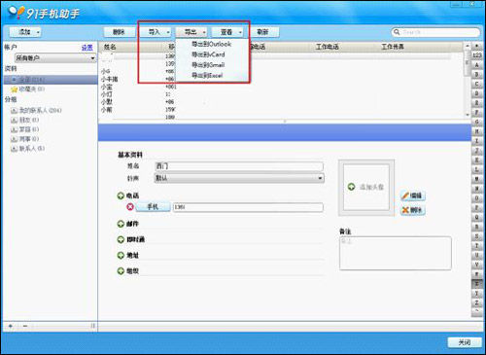
Task: Jump to index letter T
Action: click(x=476, y=245)
